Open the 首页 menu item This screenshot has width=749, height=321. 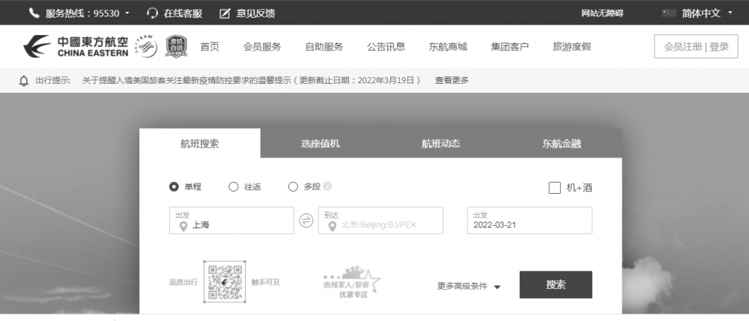tap(210, 46)
